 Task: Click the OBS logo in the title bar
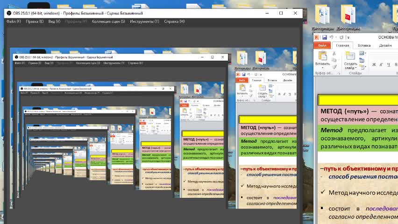point(9,13)
